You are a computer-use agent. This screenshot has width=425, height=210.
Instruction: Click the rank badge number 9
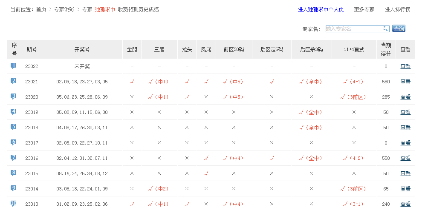tap(14, 188)
